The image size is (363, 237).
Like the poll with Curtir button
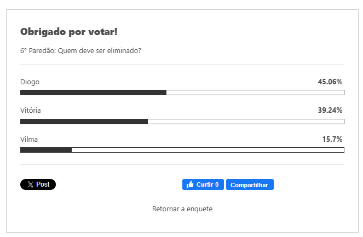203,185
